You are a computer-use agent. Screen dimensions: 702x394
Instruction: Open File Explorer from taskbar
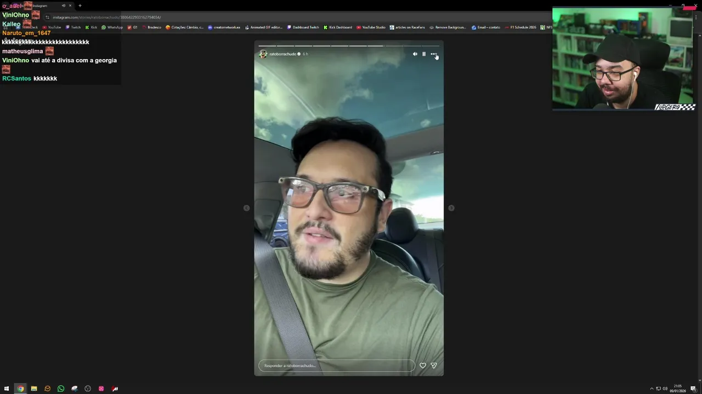point(34,389)
